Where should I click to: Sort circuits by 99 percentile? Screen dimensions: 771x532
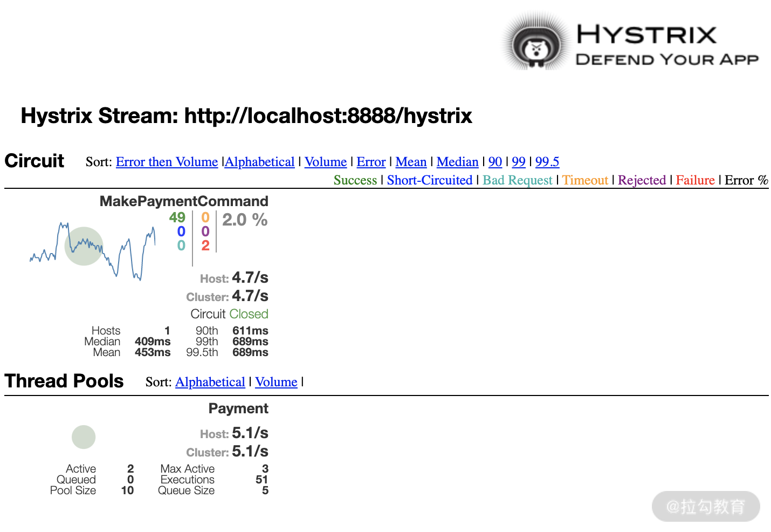519,162
